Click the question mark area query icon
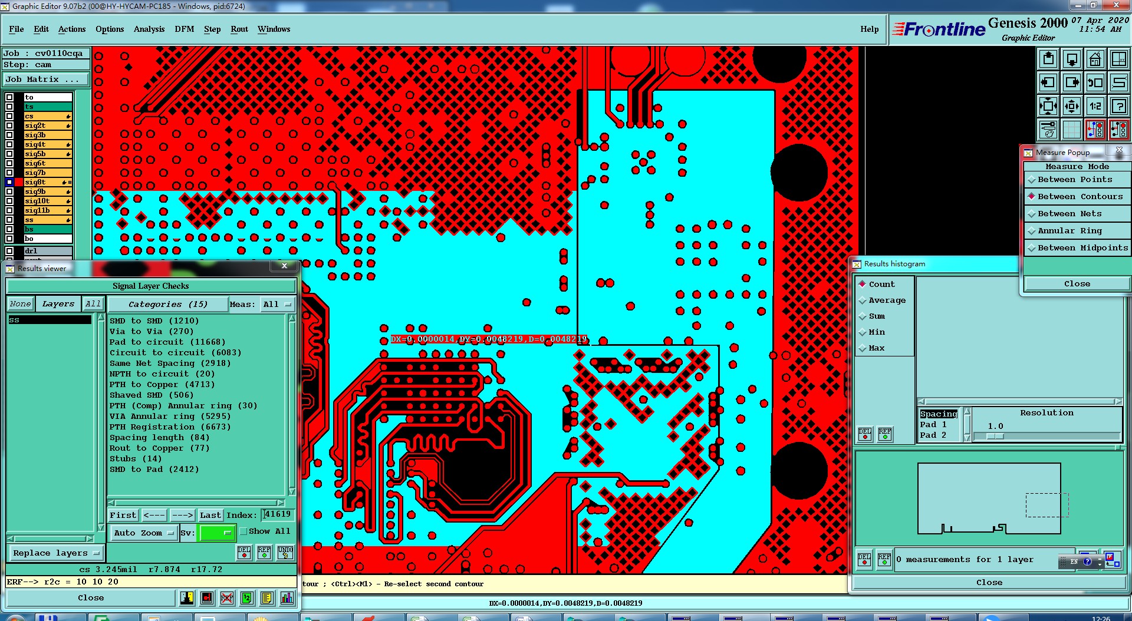 1119,106
